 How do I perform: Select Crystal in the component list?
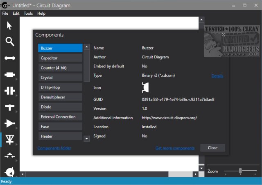tap(60, 78)
